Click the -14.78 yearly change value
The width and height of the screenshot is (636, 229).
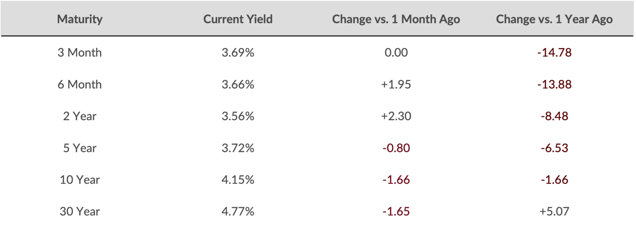pyautogui.click(x=554, y=53)
